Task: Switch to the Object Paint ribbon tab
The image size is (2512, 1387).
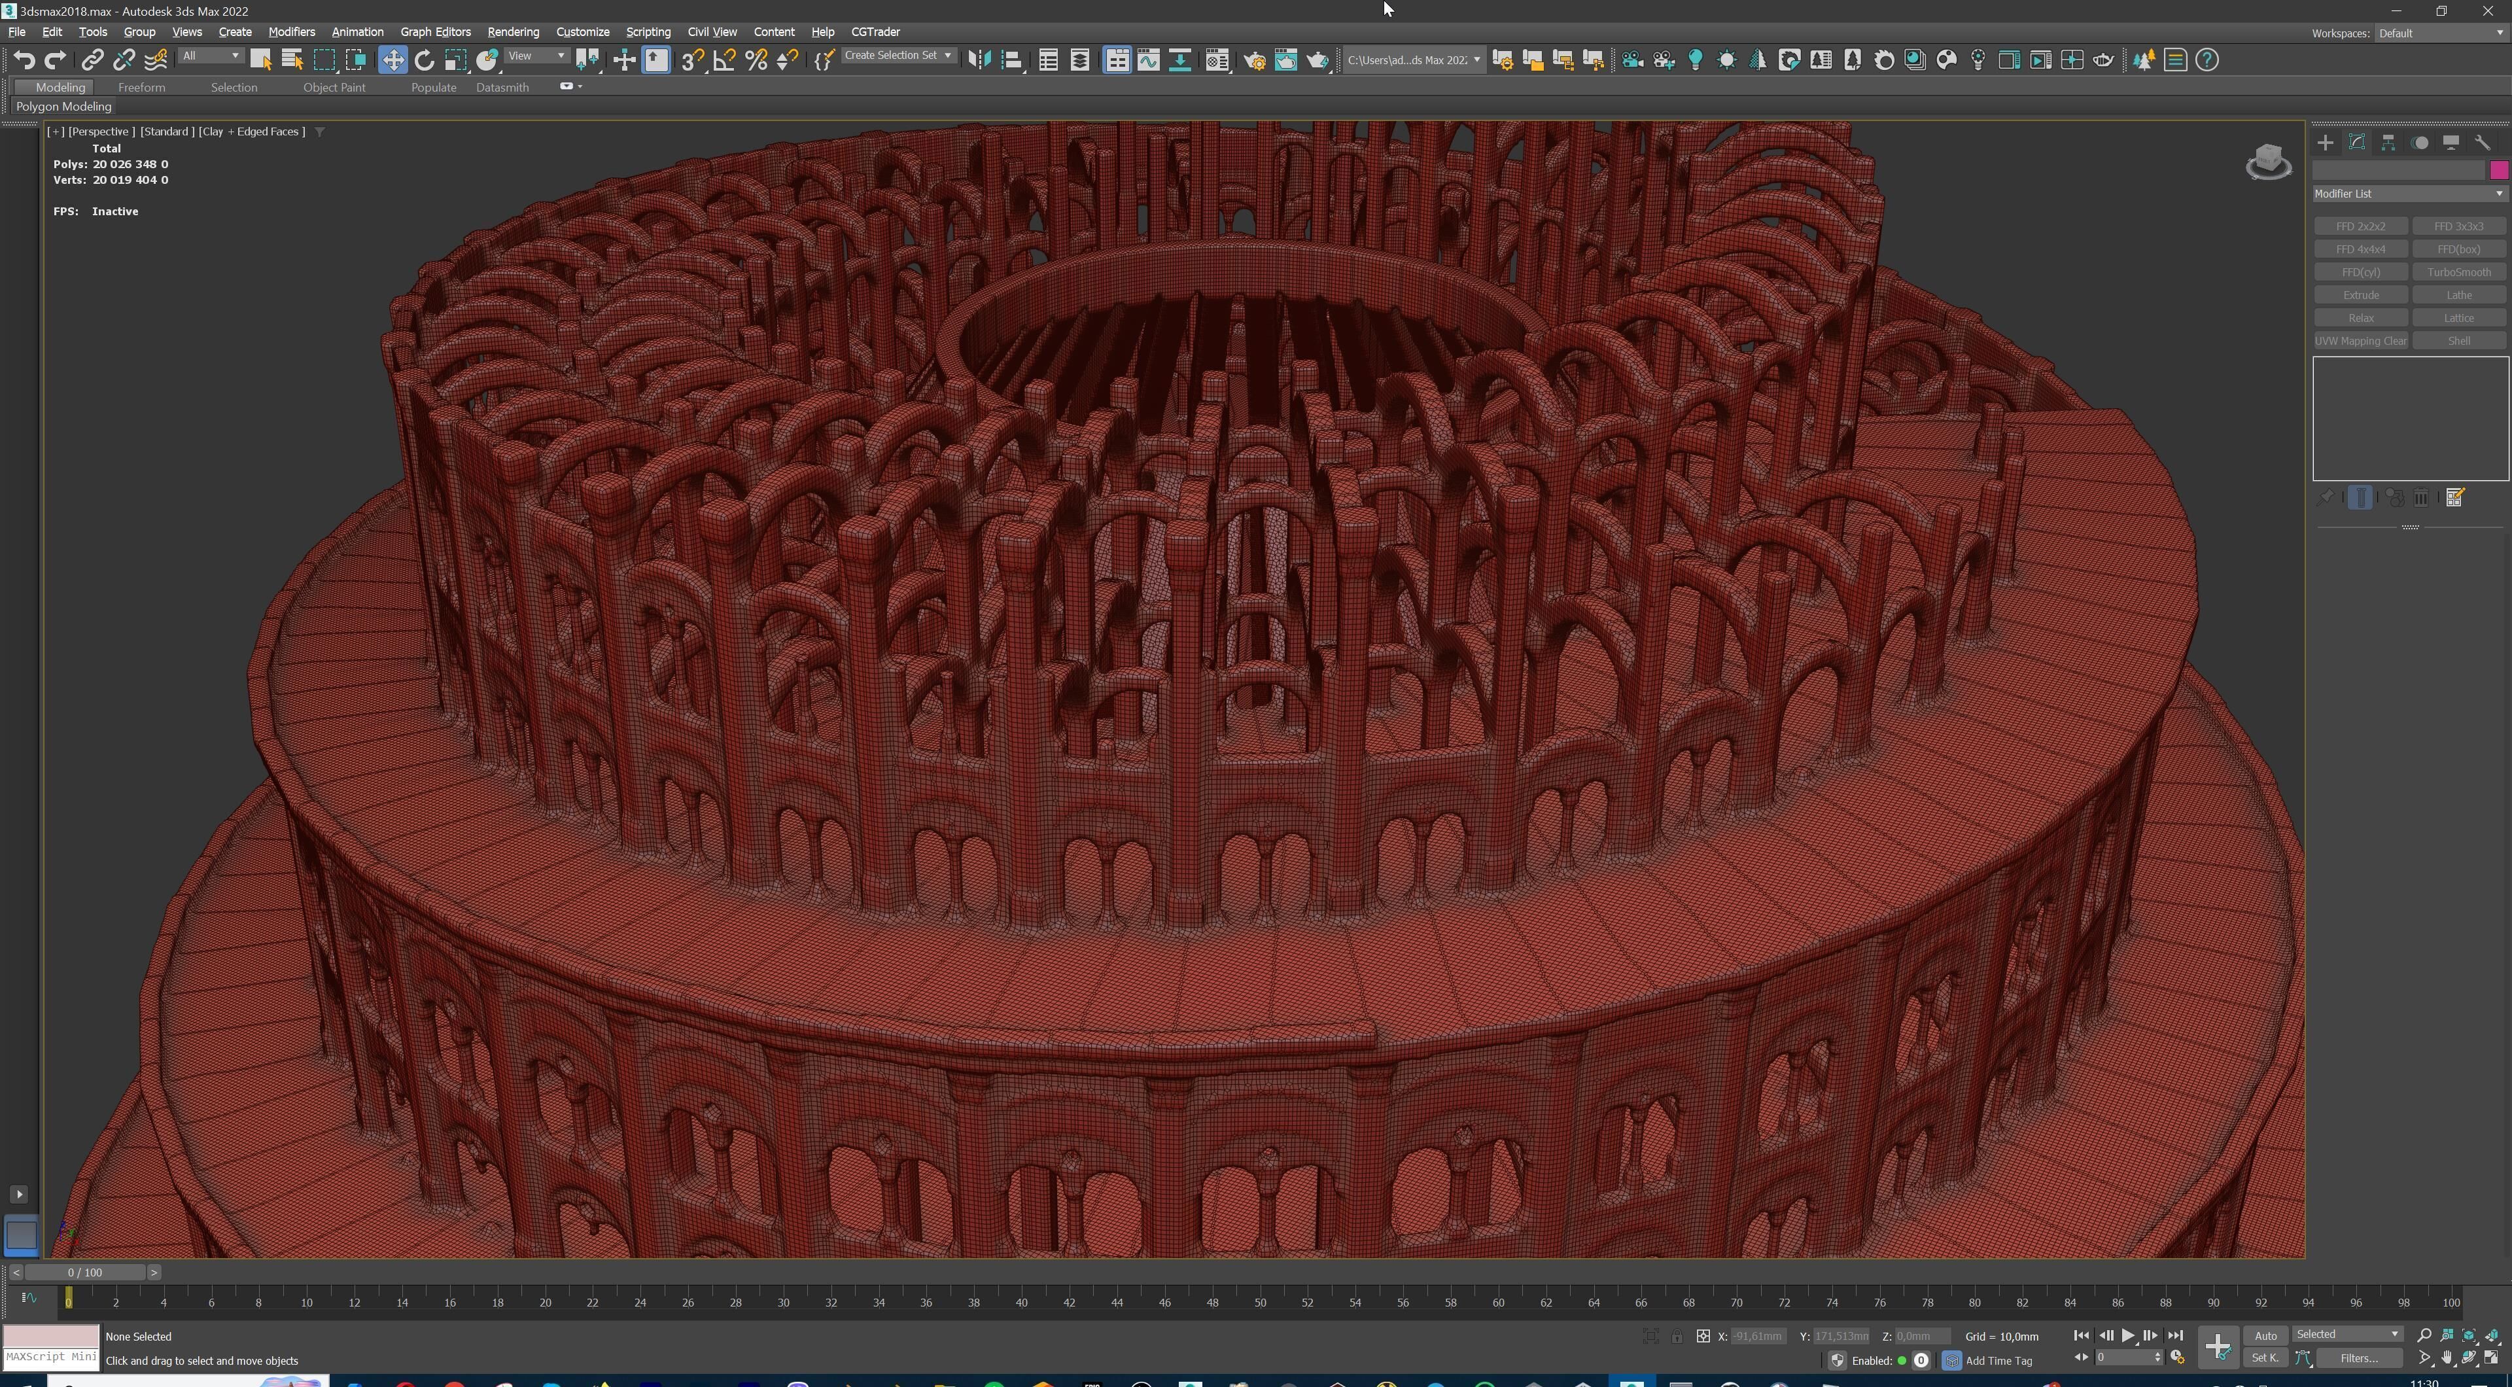Action: click(334, 88)
